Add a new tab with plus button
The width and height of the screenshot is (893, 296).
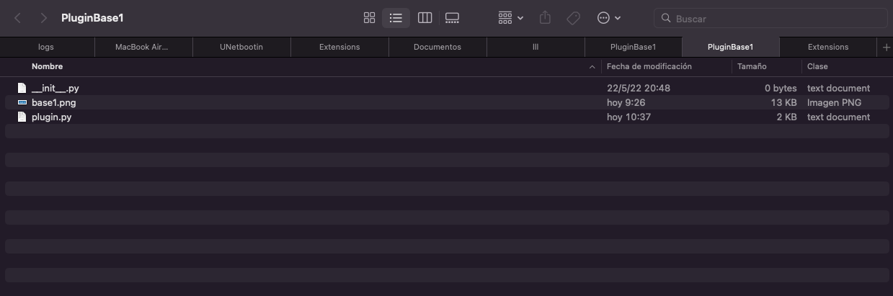[886, 48]
